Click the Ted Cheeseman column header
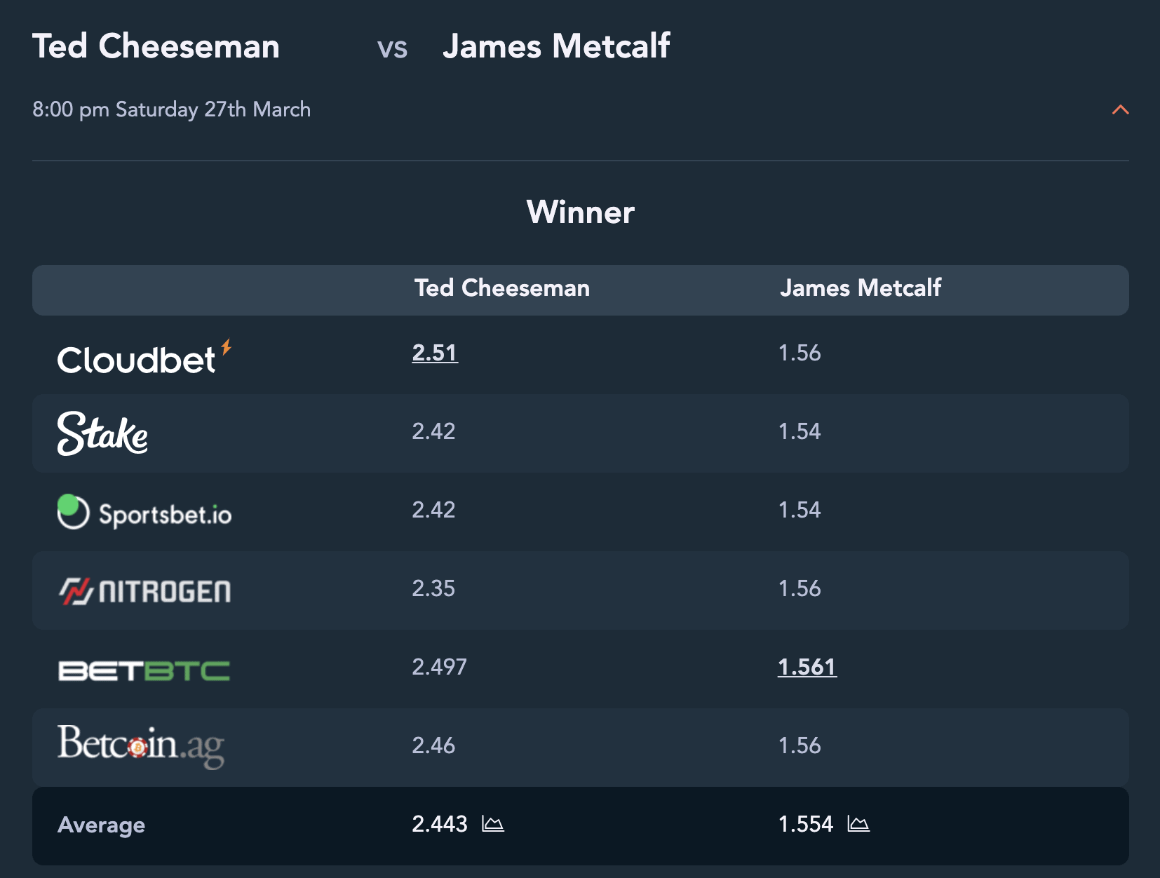This screenshot has height=878, width=1160. coord(502,288)
